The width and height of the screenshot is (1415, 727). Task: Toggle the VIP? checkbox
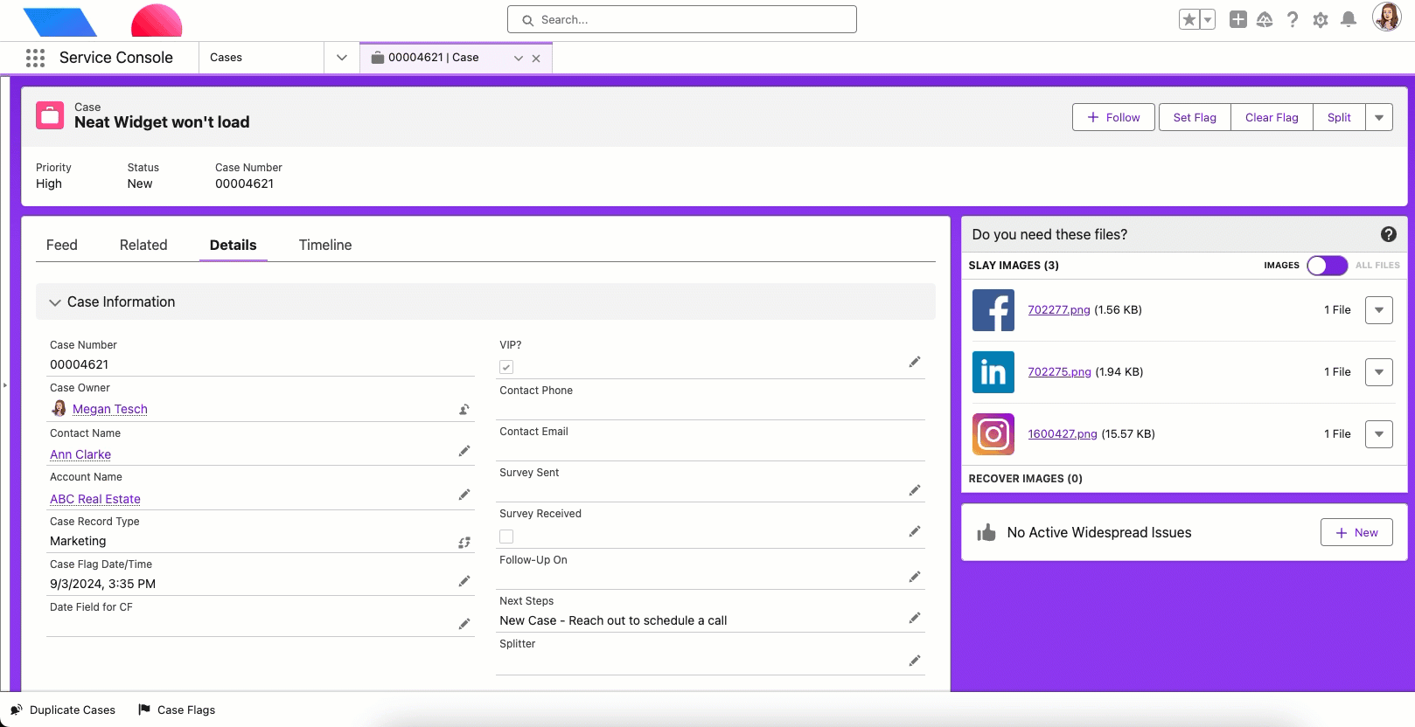pos(506,367)
